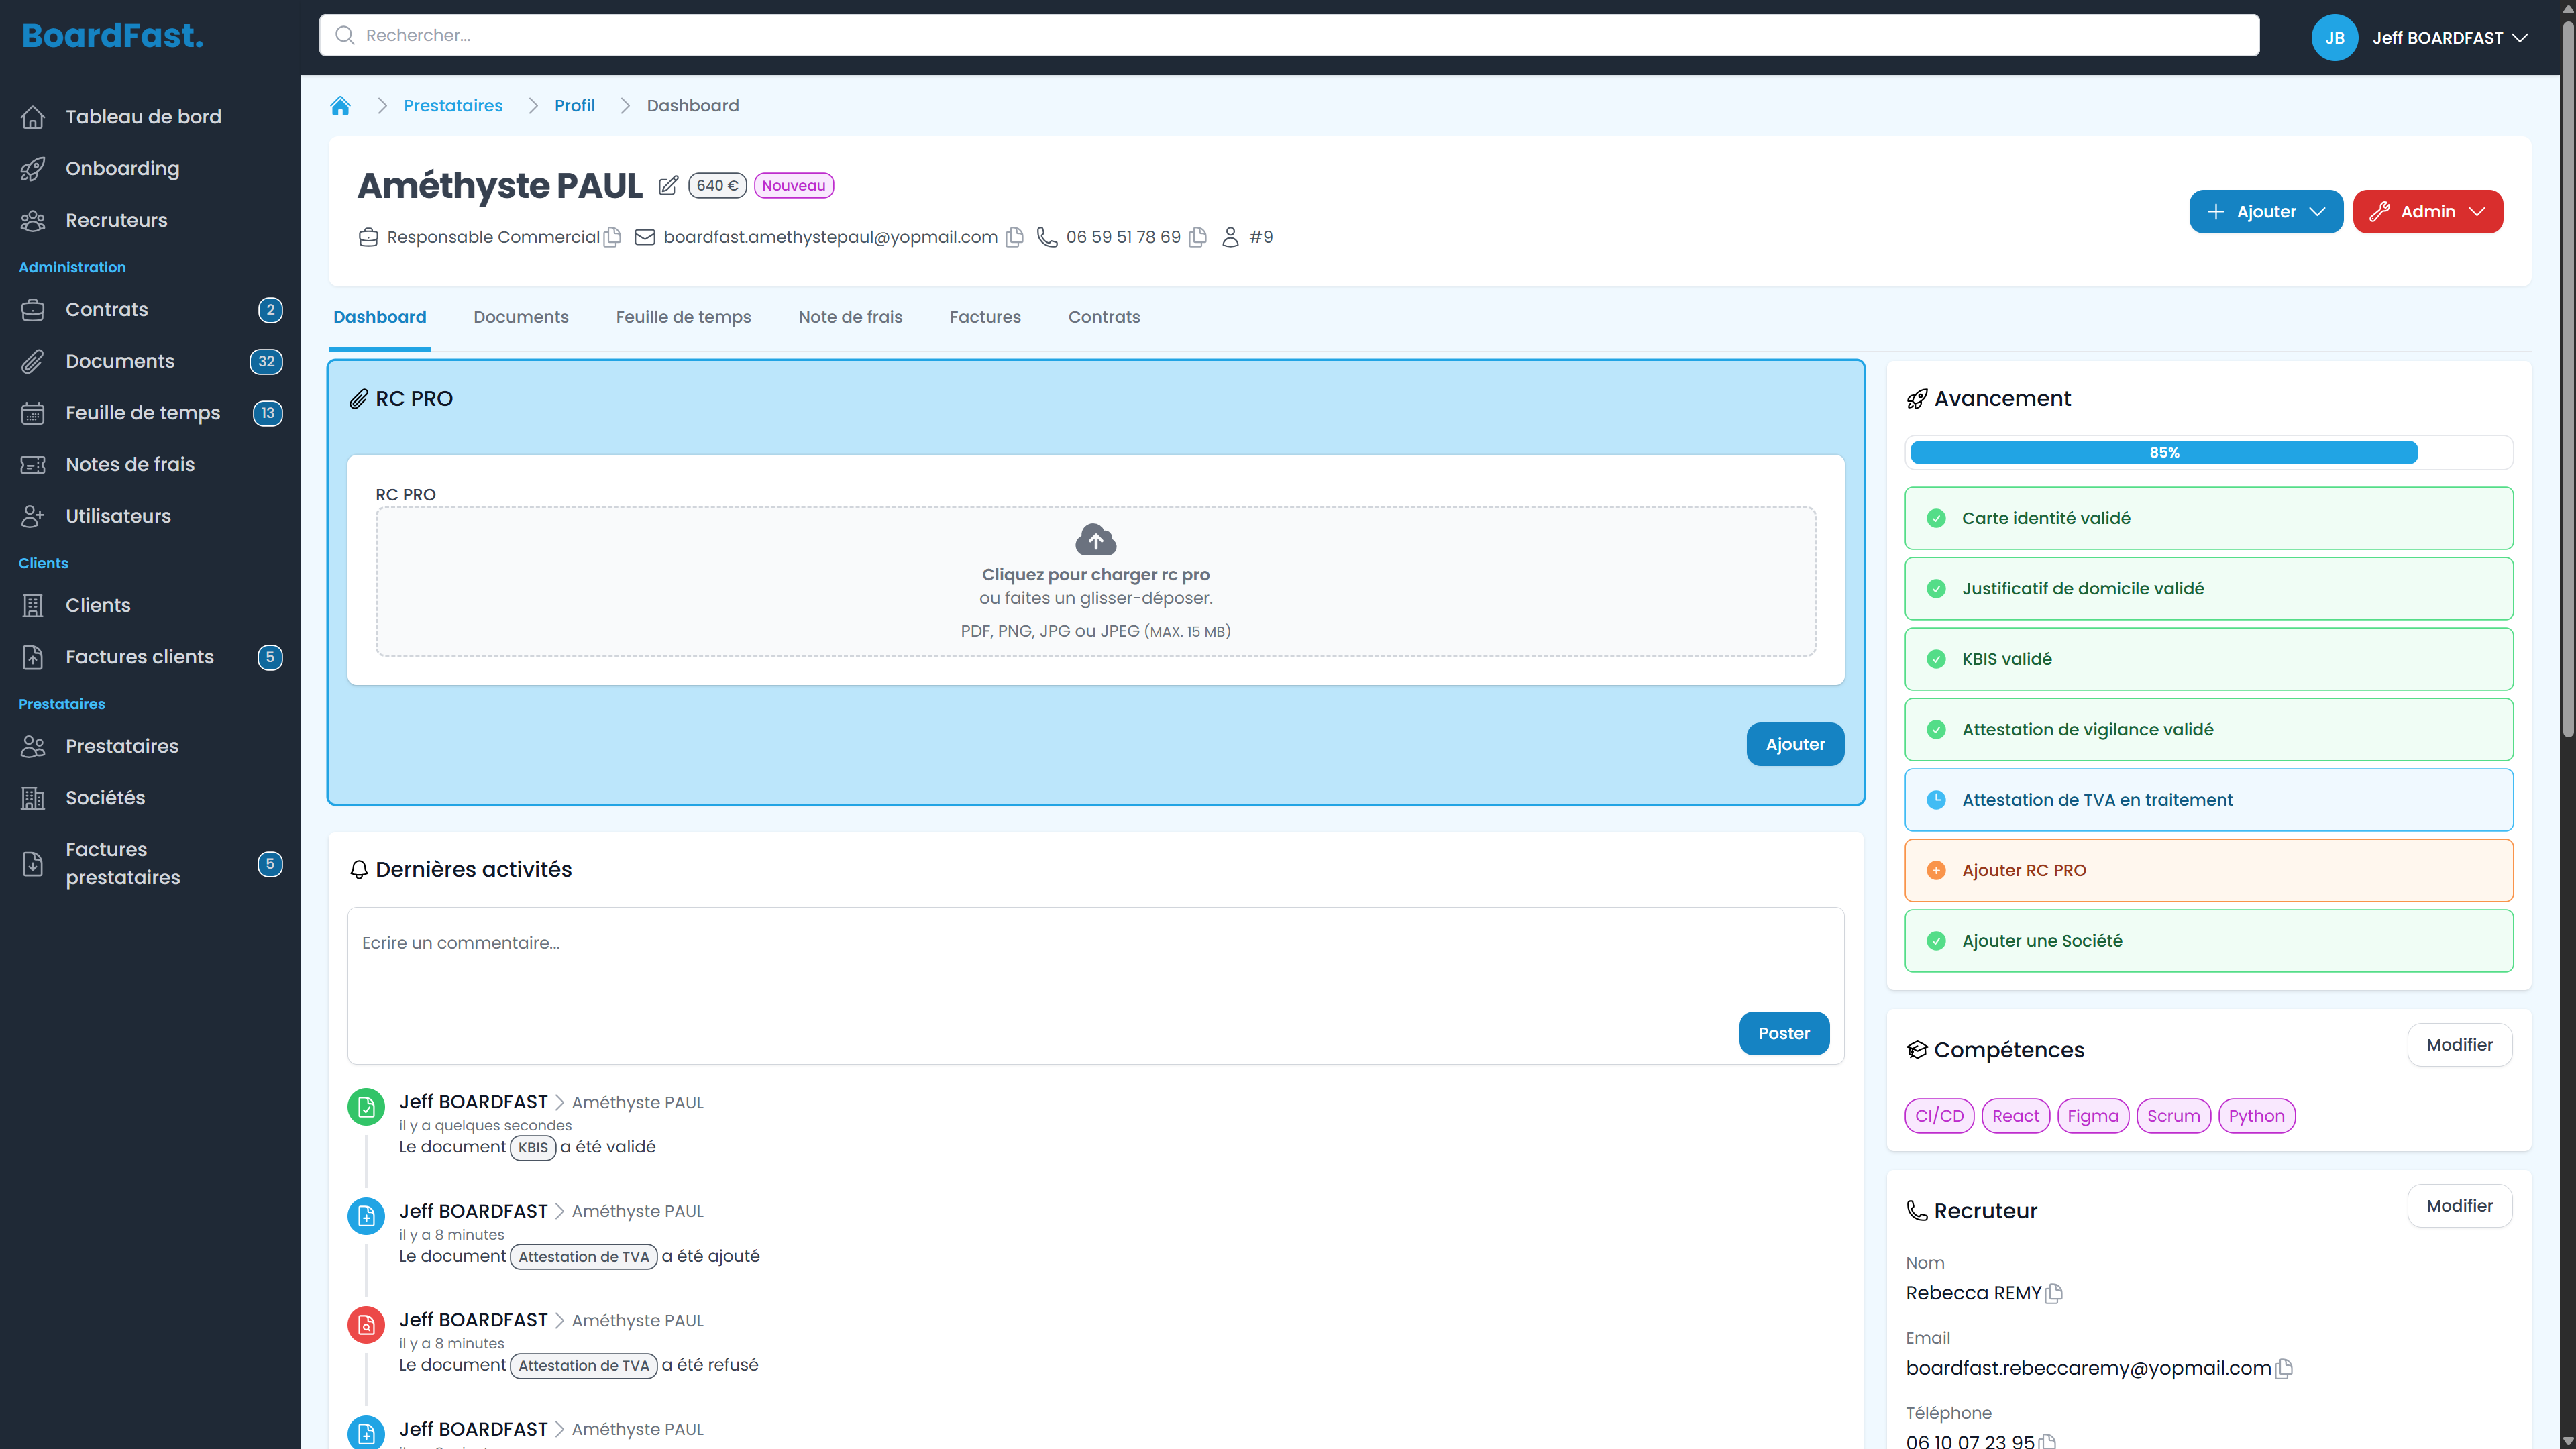Open Onboarding via the rocket icon in sidebar

(33, 169)
